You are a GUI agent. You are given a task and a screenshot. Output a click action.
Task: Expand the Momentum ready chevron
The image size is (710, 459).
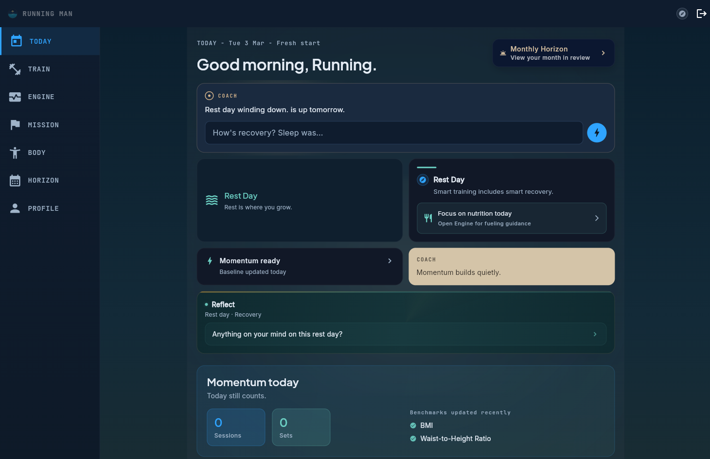coord(390,261)
